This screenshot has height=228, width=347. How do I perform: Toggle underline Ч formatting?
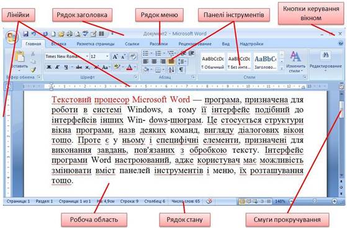(66, 67)
